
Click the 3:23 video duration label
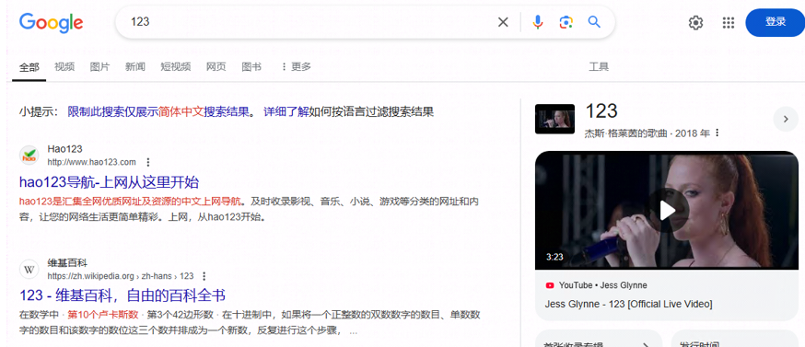tap(554, 257)
